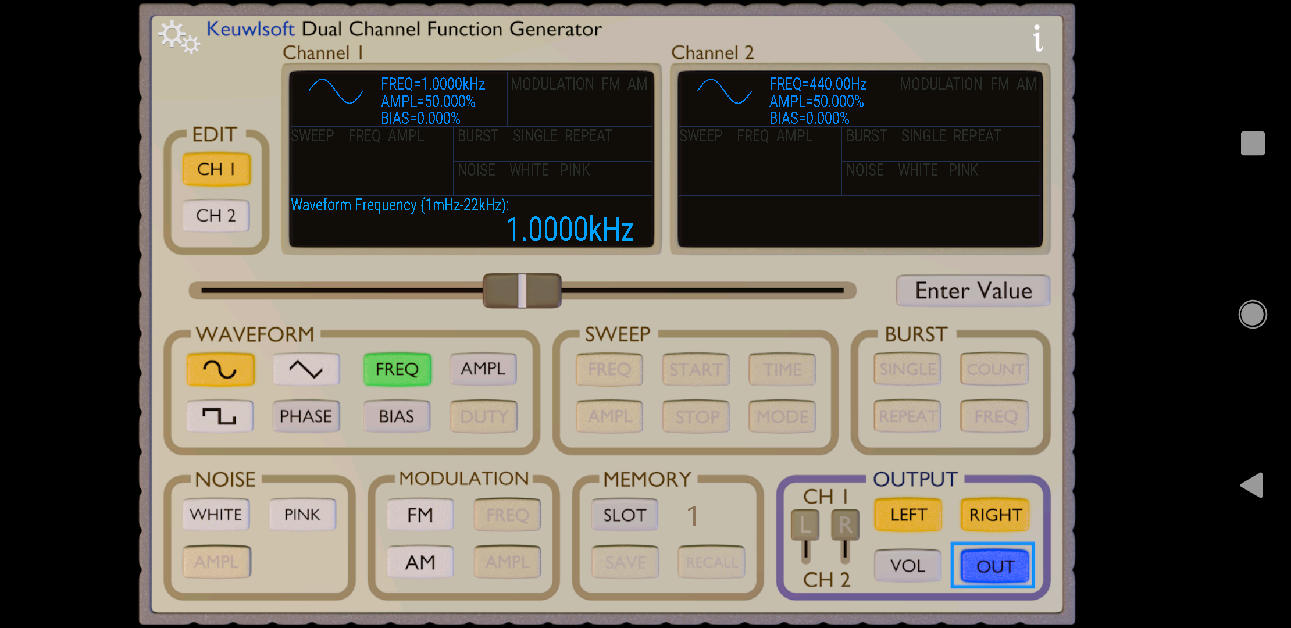Image resolution: width=1291 pixels, height=628 pixels.
Task: Enable FM modulation
Action: [420, 515]
